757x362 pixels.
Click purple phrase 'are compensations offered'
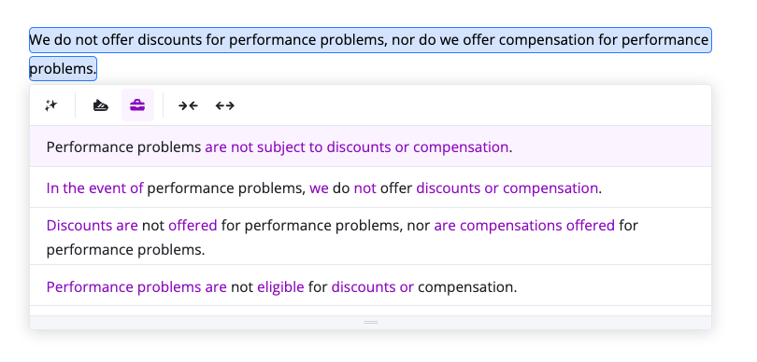point(524,226)
